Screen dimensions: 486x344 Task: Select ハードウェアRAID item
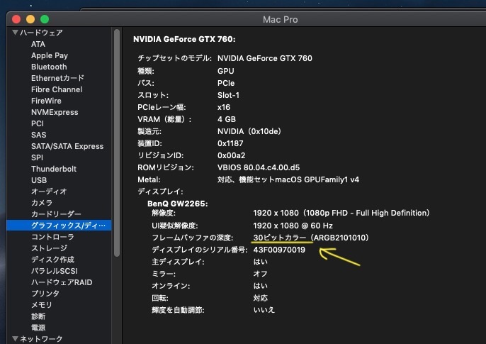[62, 282]
